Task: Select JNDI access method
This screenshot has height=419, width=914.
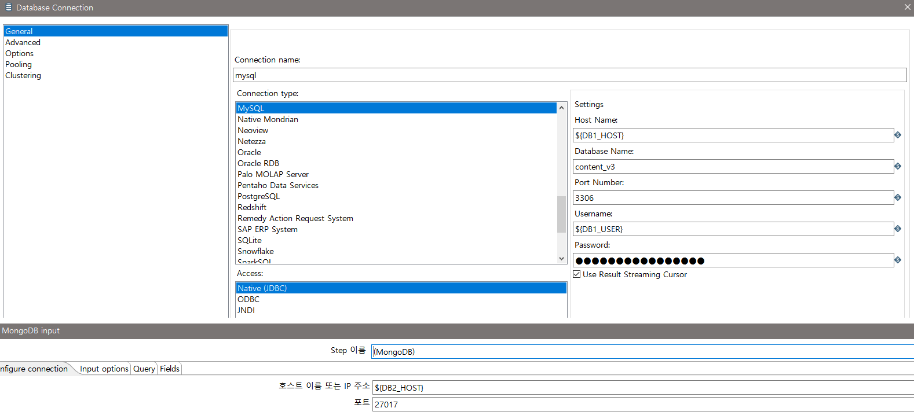Action: pos(401,310)
